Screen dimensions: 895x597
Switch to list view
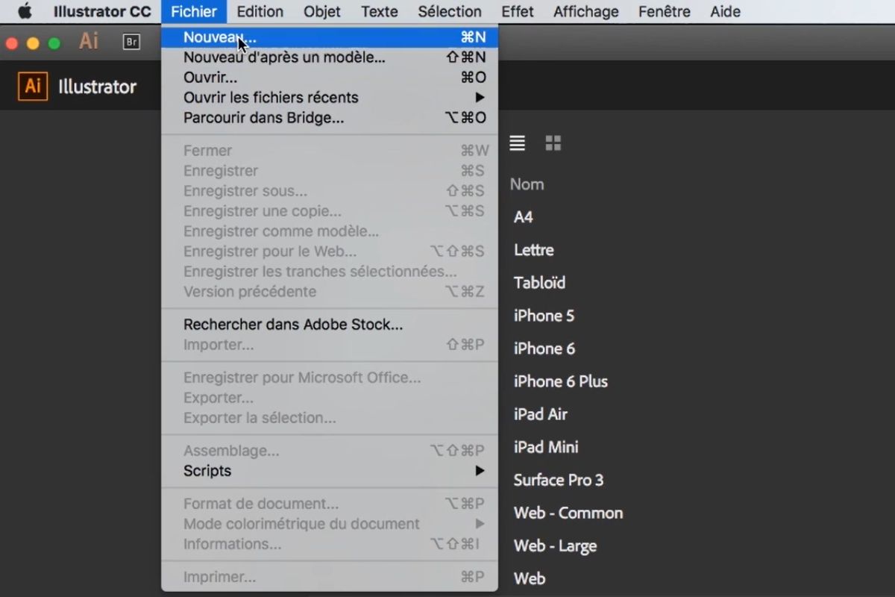[517, 143]
